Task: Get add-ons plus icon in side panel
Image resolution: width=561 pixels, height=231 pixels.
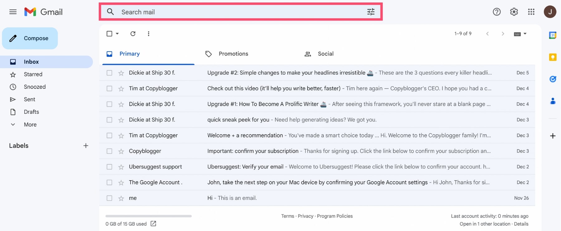Action: [553, 136]
